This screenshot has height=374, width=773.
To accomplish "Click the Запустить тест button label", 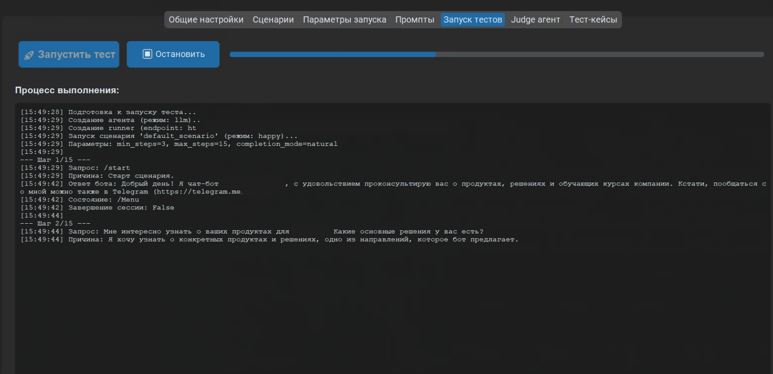I will (77, 55).
